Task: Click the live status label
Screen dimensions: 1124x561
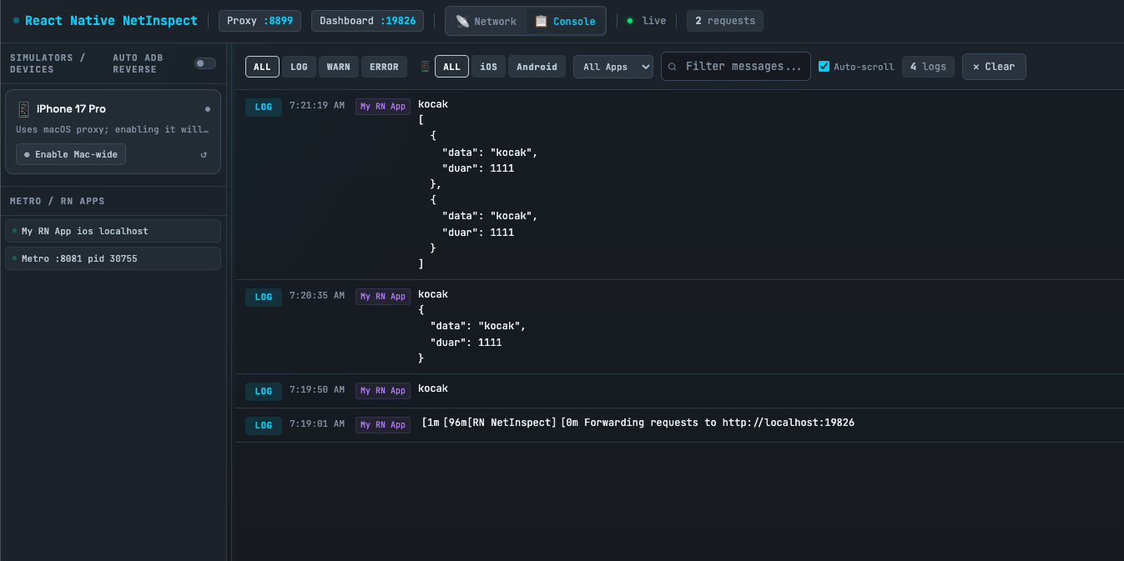Action: pyautogui.click(x=654, y=21)
